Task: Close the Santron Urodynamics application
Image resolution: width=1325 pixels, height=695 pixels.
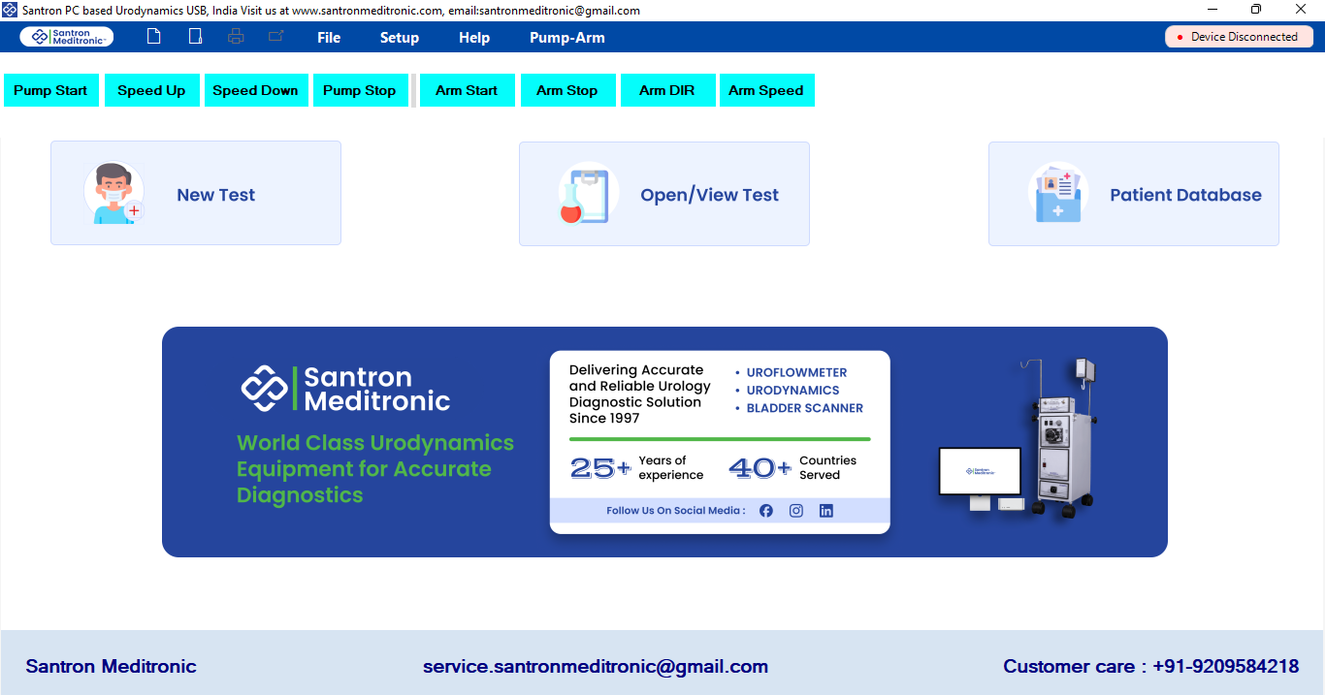Action: coord(1301,10)
